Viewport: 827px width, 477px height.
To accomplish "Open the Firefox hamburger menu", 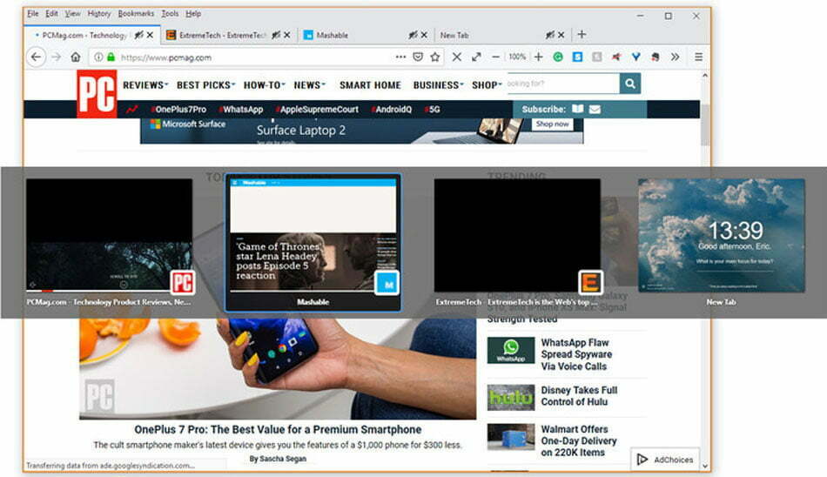I will tap(698, 57).
